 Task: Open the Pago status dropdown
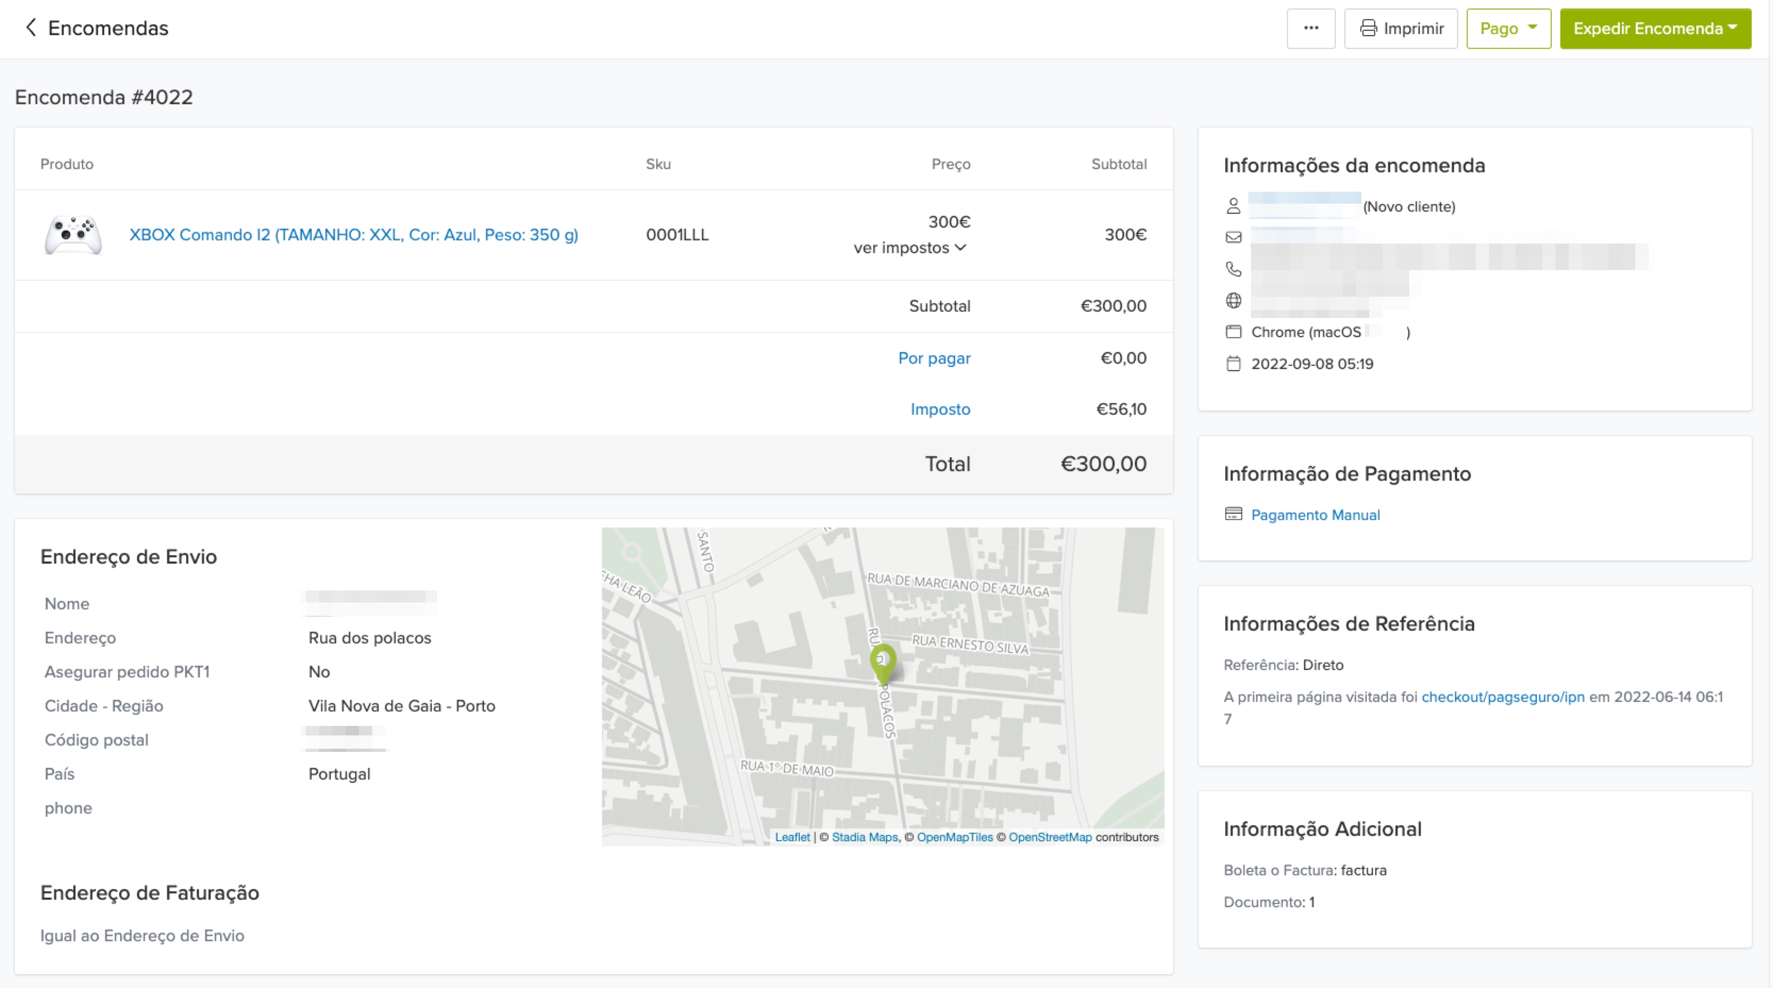pos(1508,28)
